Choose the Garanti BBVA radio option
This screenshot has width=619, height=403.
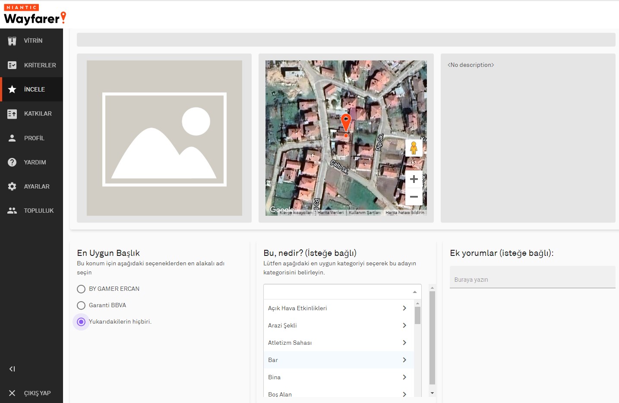(81, 305)
